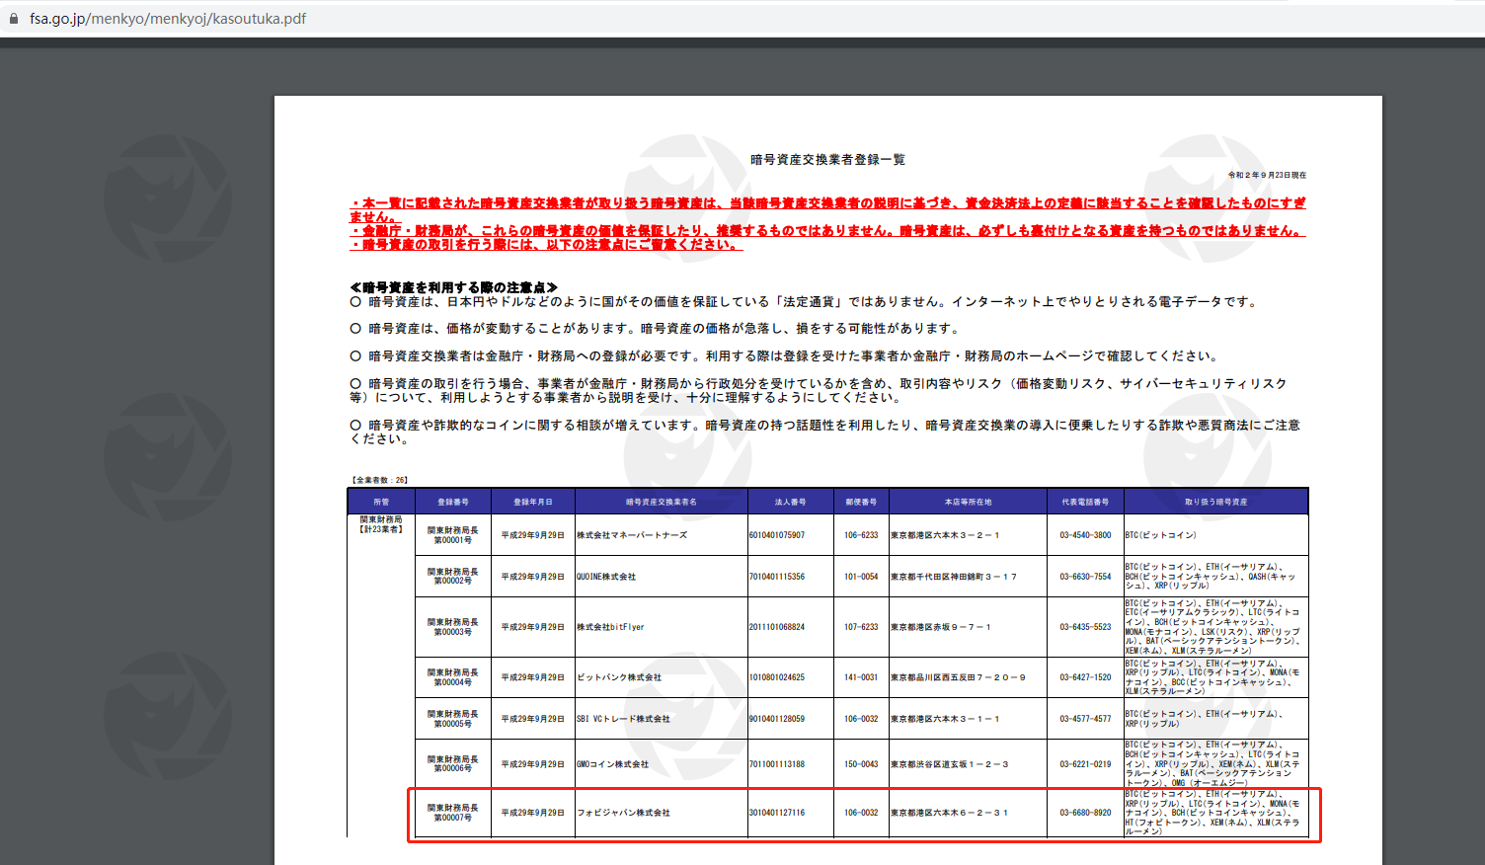This screenshot has height=865, width=1485.
Task: Click the lock icon beside the URL
Action: point(14,19)
